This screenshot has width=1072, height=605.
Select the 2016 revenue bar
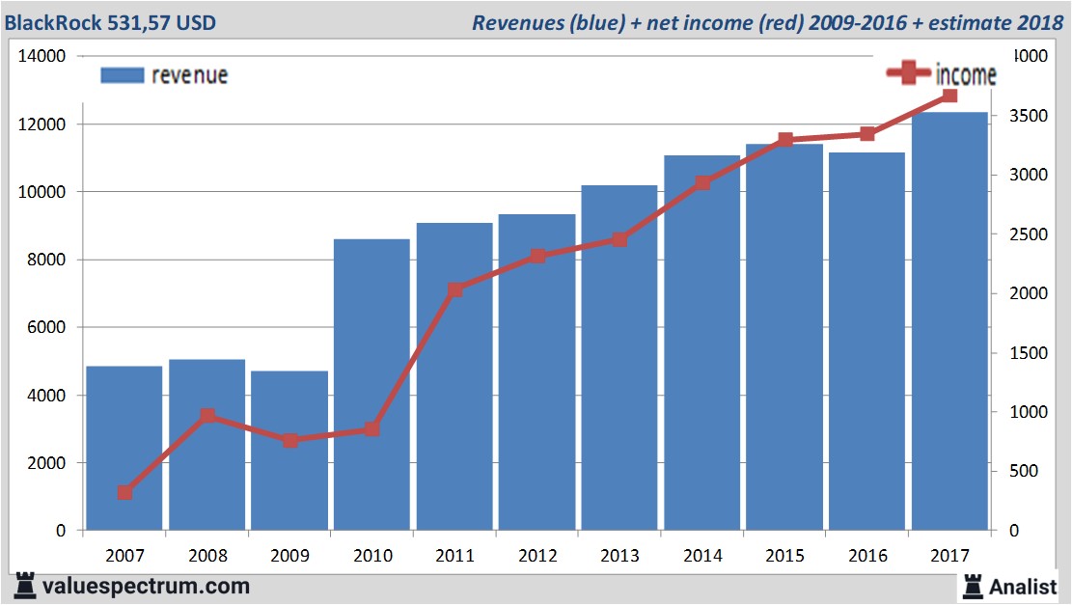pos(866,342)
